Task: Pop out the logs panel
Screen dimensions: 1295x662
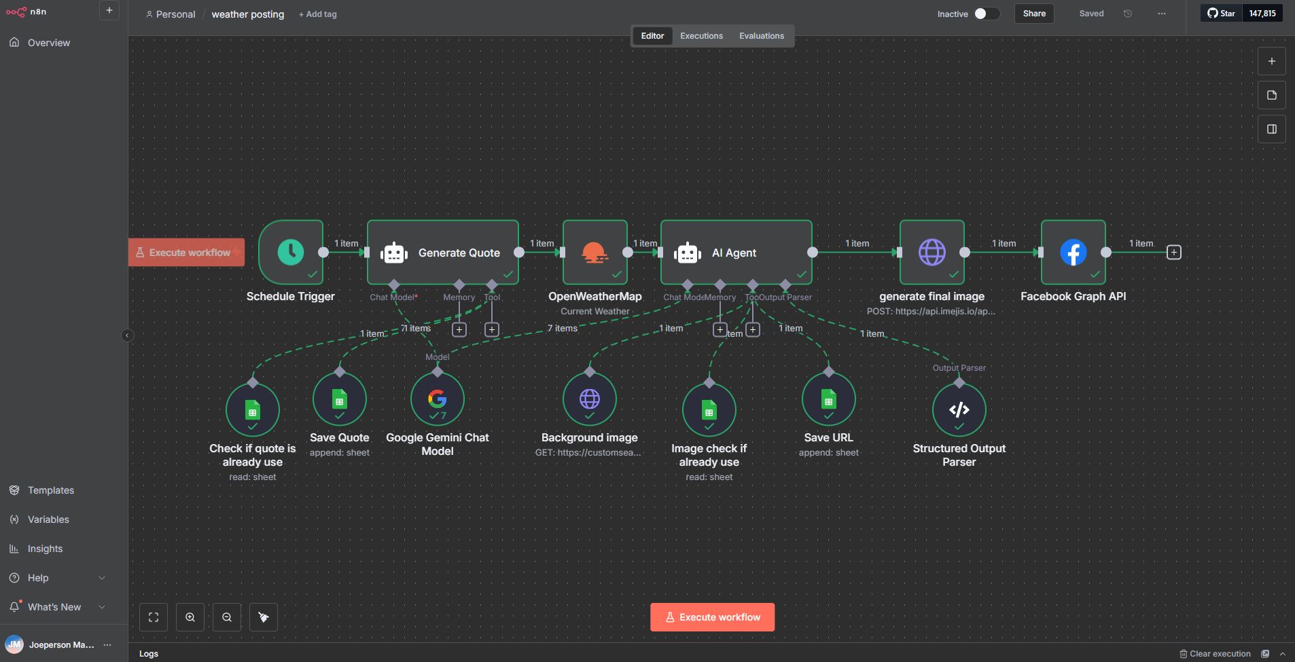Action: [1265, 654]
